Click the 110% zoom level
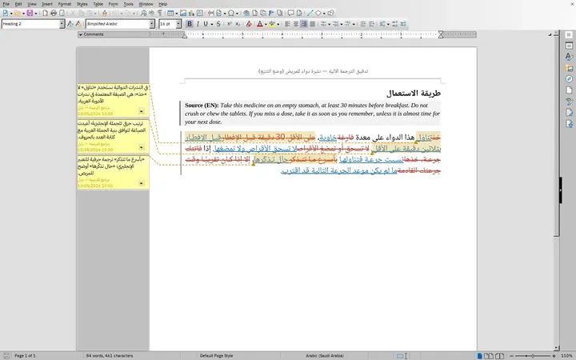 click(567, 355)
